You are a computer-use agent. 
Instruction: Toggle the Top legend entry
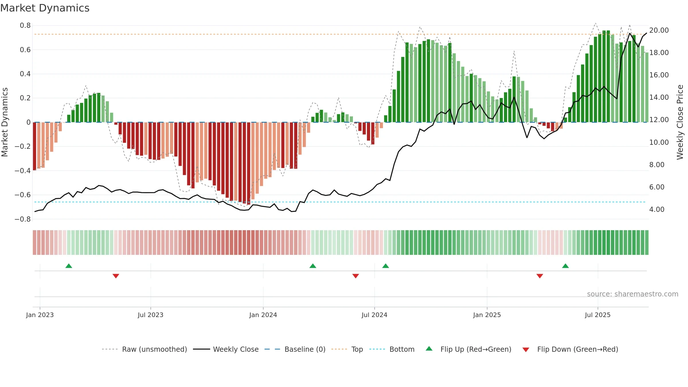[347, 349]
